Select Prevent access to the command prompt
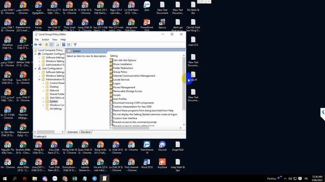The height and width of the screenshot is (182, 325). 133,122
